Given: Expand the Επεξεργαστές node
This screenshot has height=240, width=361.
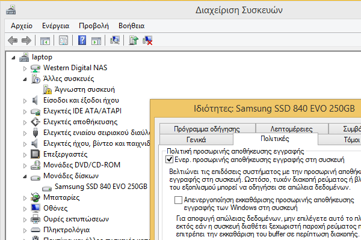Looking at the screenshot, I should point(25,155).
